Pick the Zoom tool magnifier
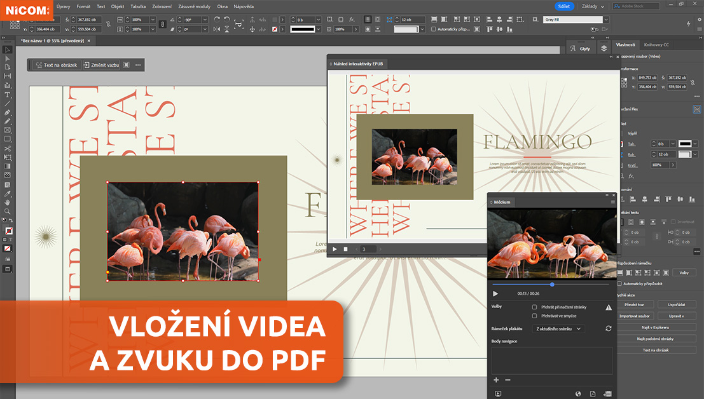 (8, 211)
